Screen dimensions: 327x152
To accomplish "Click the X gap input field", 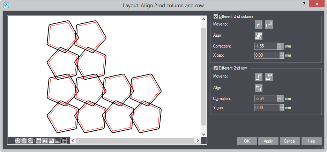I will point(267,55).
